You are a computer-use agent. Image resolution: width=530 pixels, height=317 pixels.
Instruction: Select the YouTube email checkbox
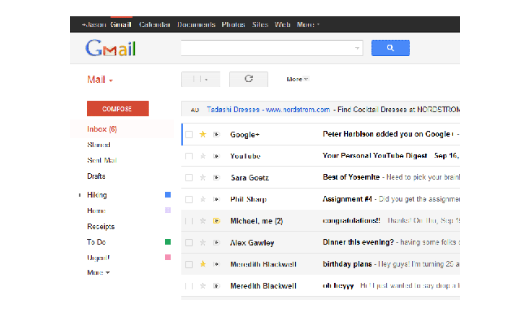click(x=189, y=156)
